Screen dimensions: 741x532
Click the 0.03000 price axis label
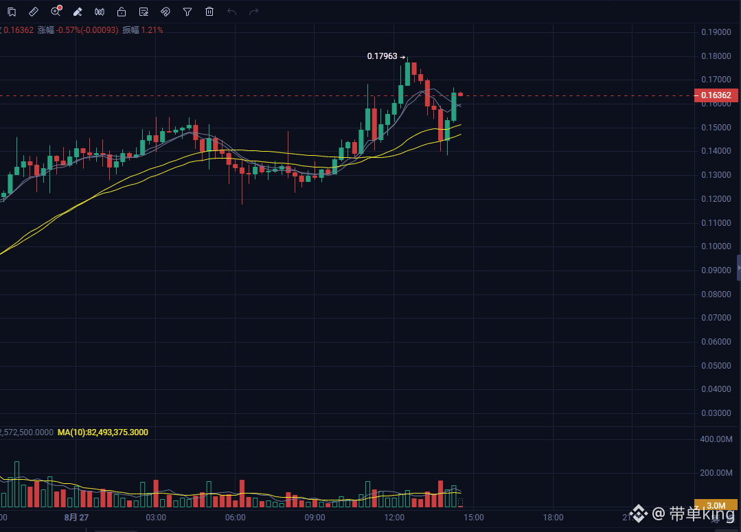pyautogui.click(x=716, y=413)
